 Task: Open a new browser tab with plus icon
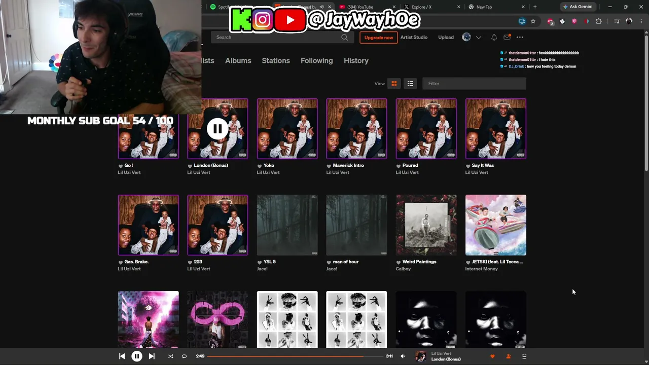[x=535, y=7]
